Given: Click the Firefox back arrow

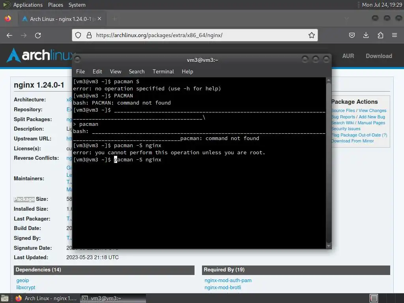Looking at the screenshot, I should click(9, 35).
